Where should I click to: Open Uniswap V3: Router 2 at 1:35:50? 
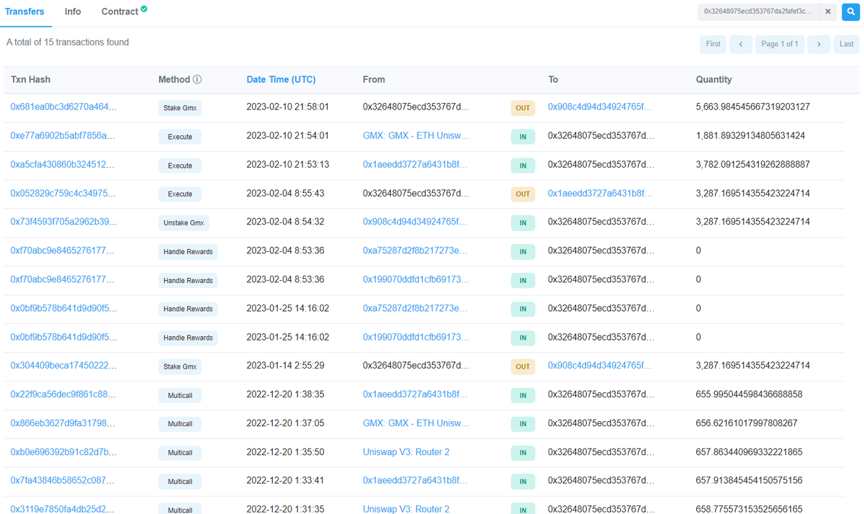point(406,453)
